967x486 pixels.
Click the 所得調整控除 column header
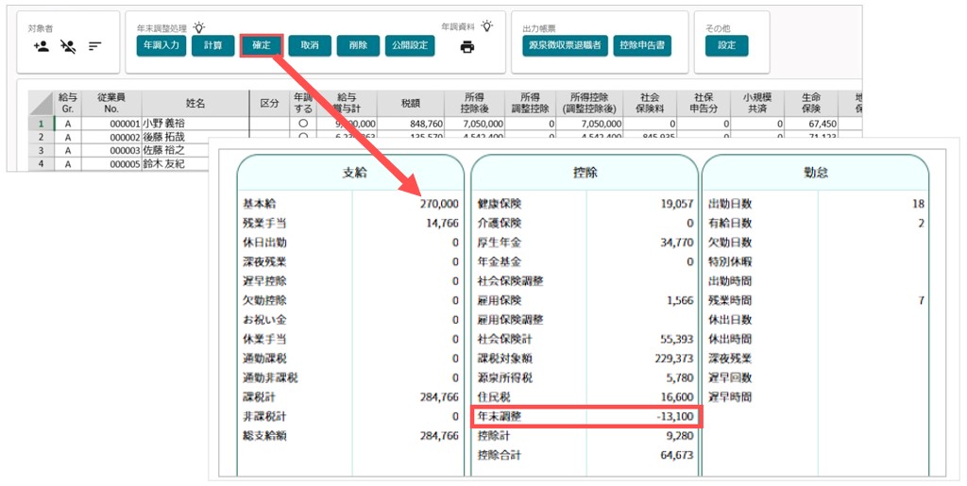[x=531, y=104]
